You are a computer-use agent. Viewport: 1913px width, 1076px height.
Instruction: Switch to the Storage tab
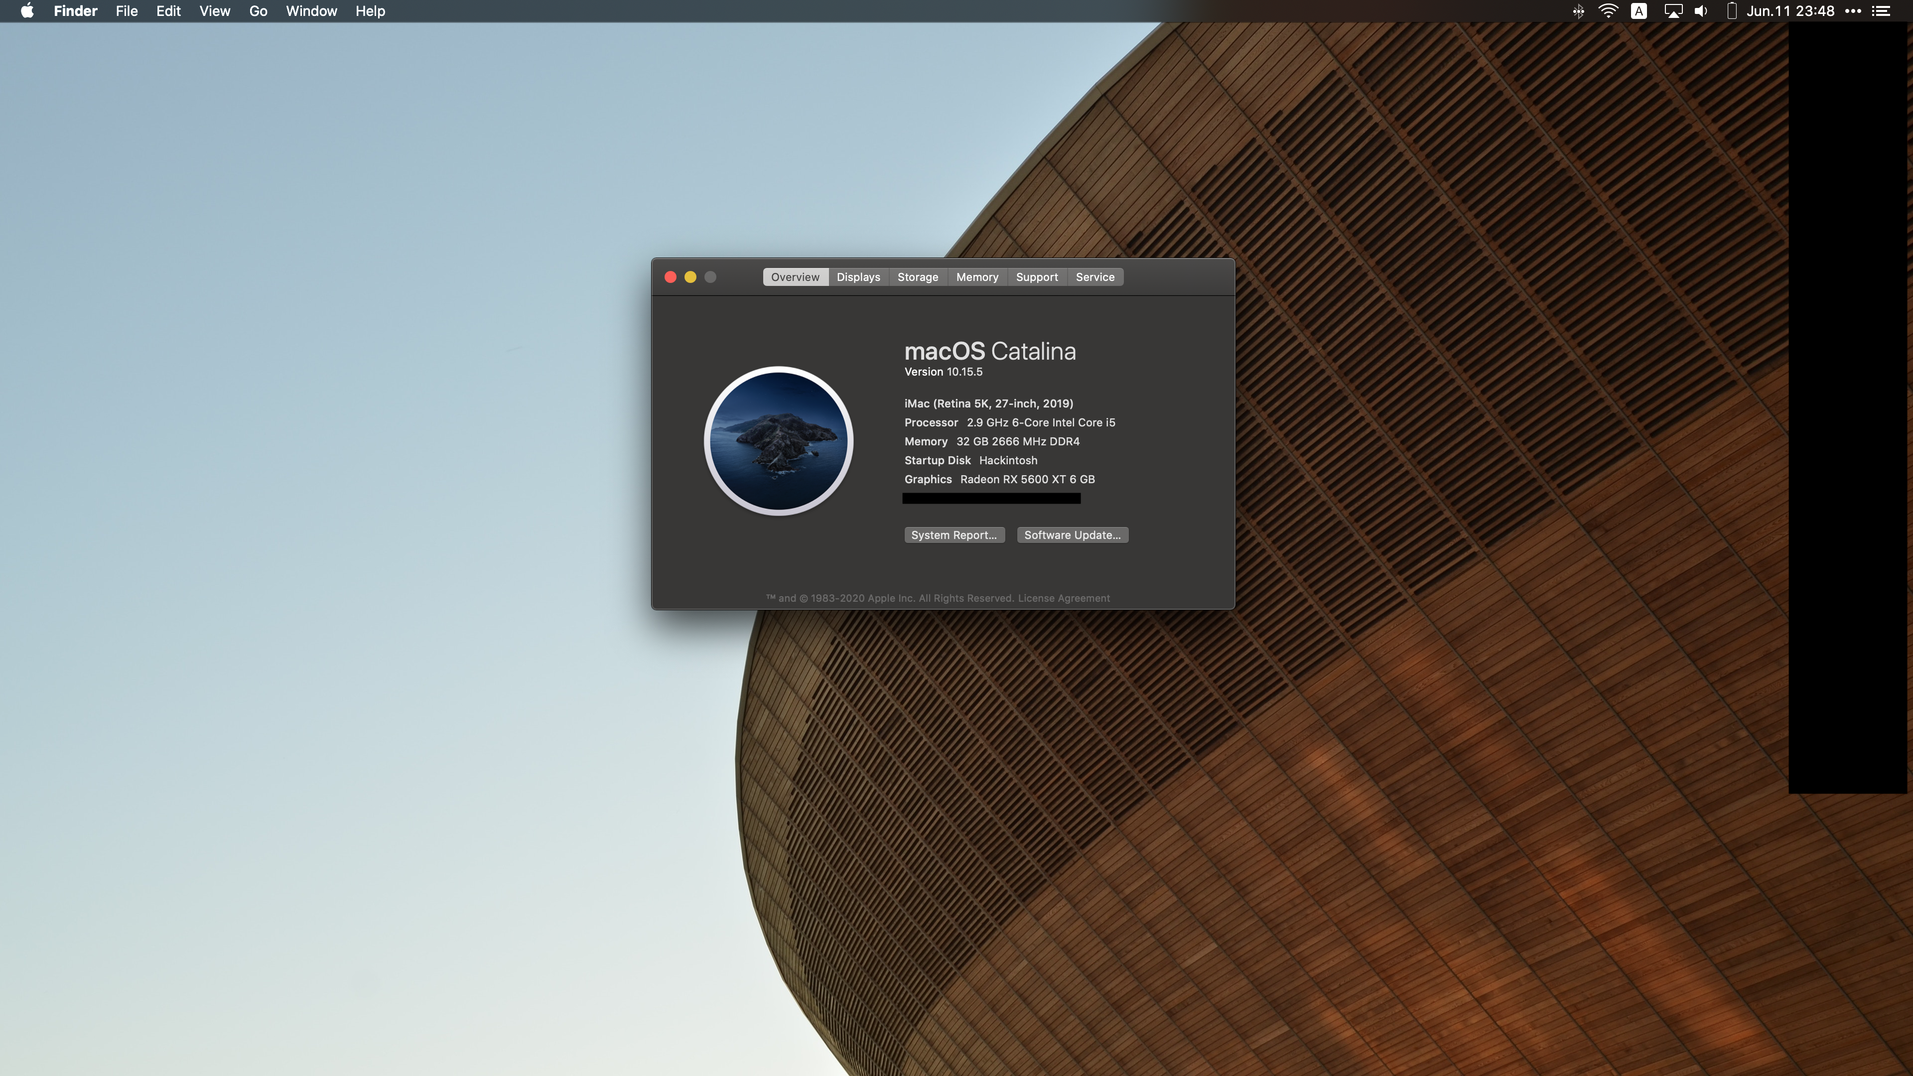point(917,277)
